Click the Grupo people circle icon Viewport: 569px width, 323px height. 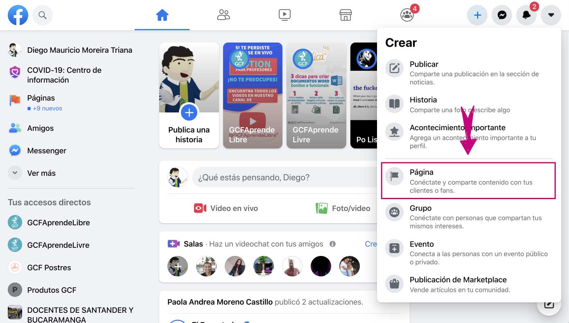click(x=395, y=212)
